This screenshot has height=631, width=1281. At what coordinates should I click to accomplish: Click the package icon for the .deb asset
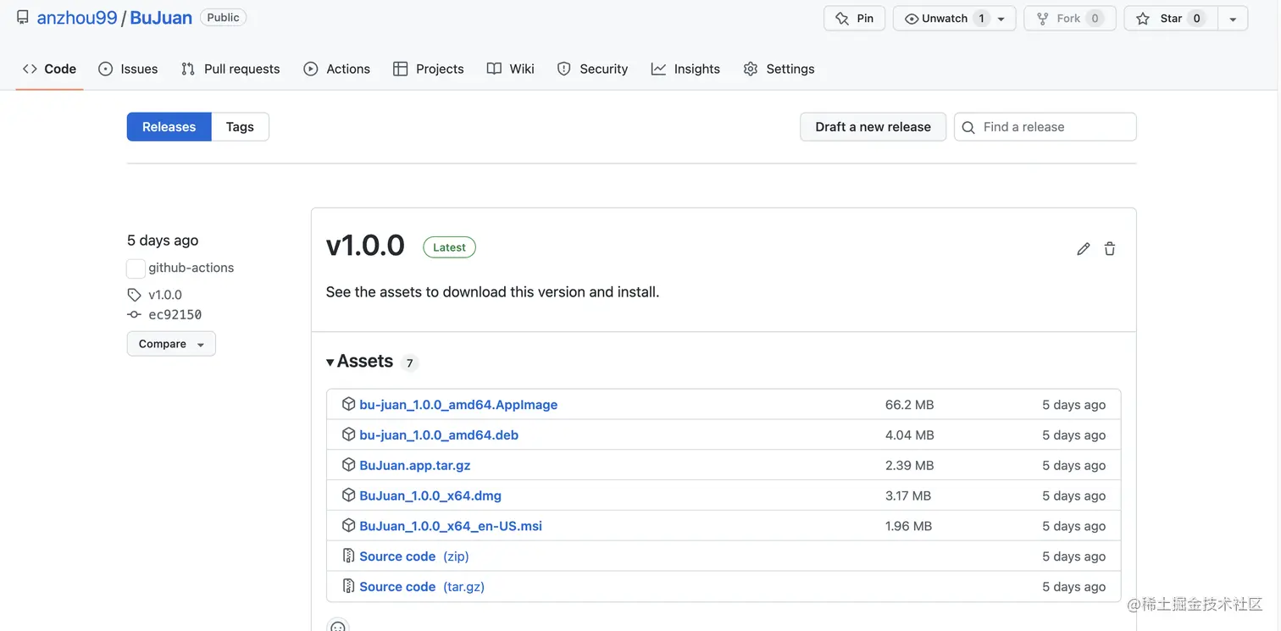(x=348, y=435)
